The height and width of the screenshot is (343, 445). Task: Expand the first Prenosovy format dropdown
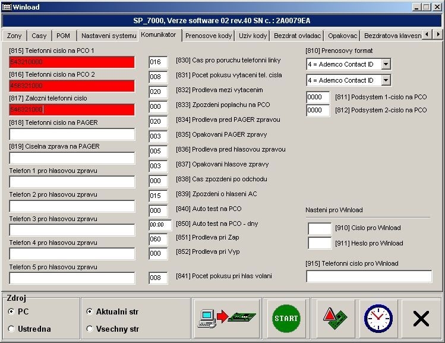click(x=386, y=64)
